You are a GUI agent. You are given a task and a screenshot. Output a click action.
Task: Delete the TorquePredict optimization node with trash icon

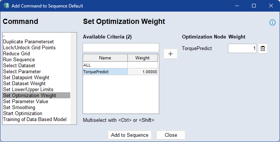point(263,48)
